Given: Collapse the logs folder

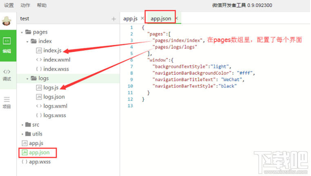Looking at the screenshot, I should point(27,79).
